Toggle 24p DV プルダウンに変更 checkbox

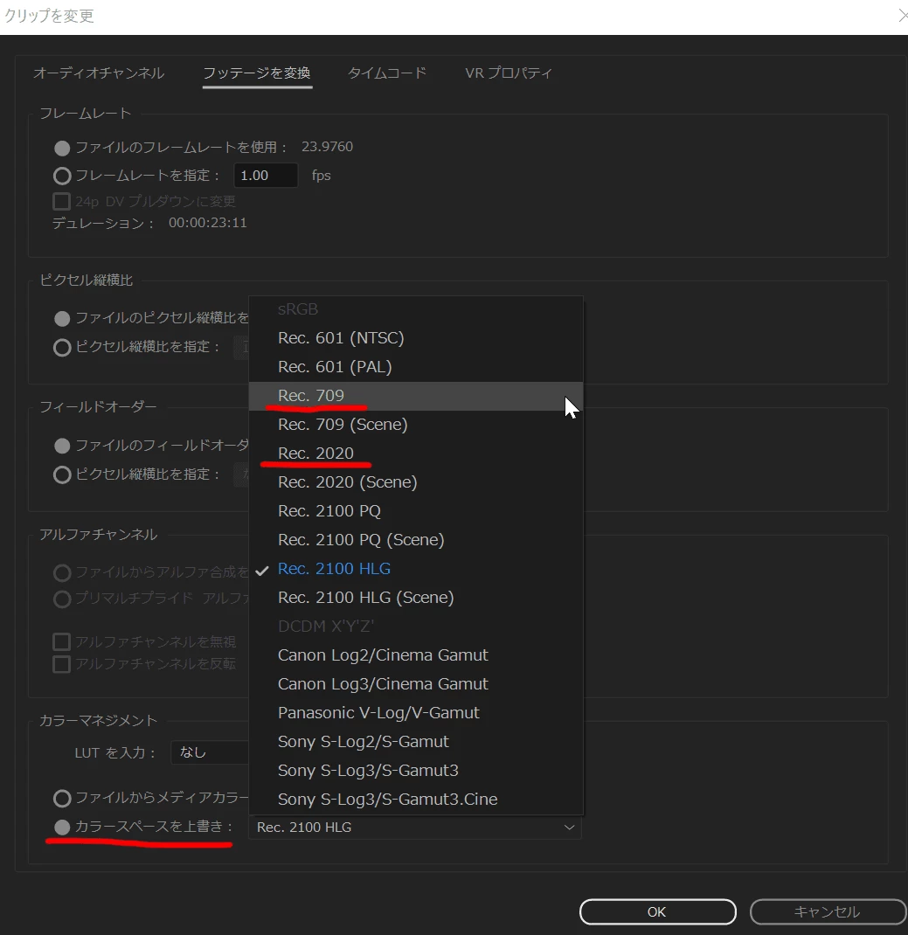point(61,202)
